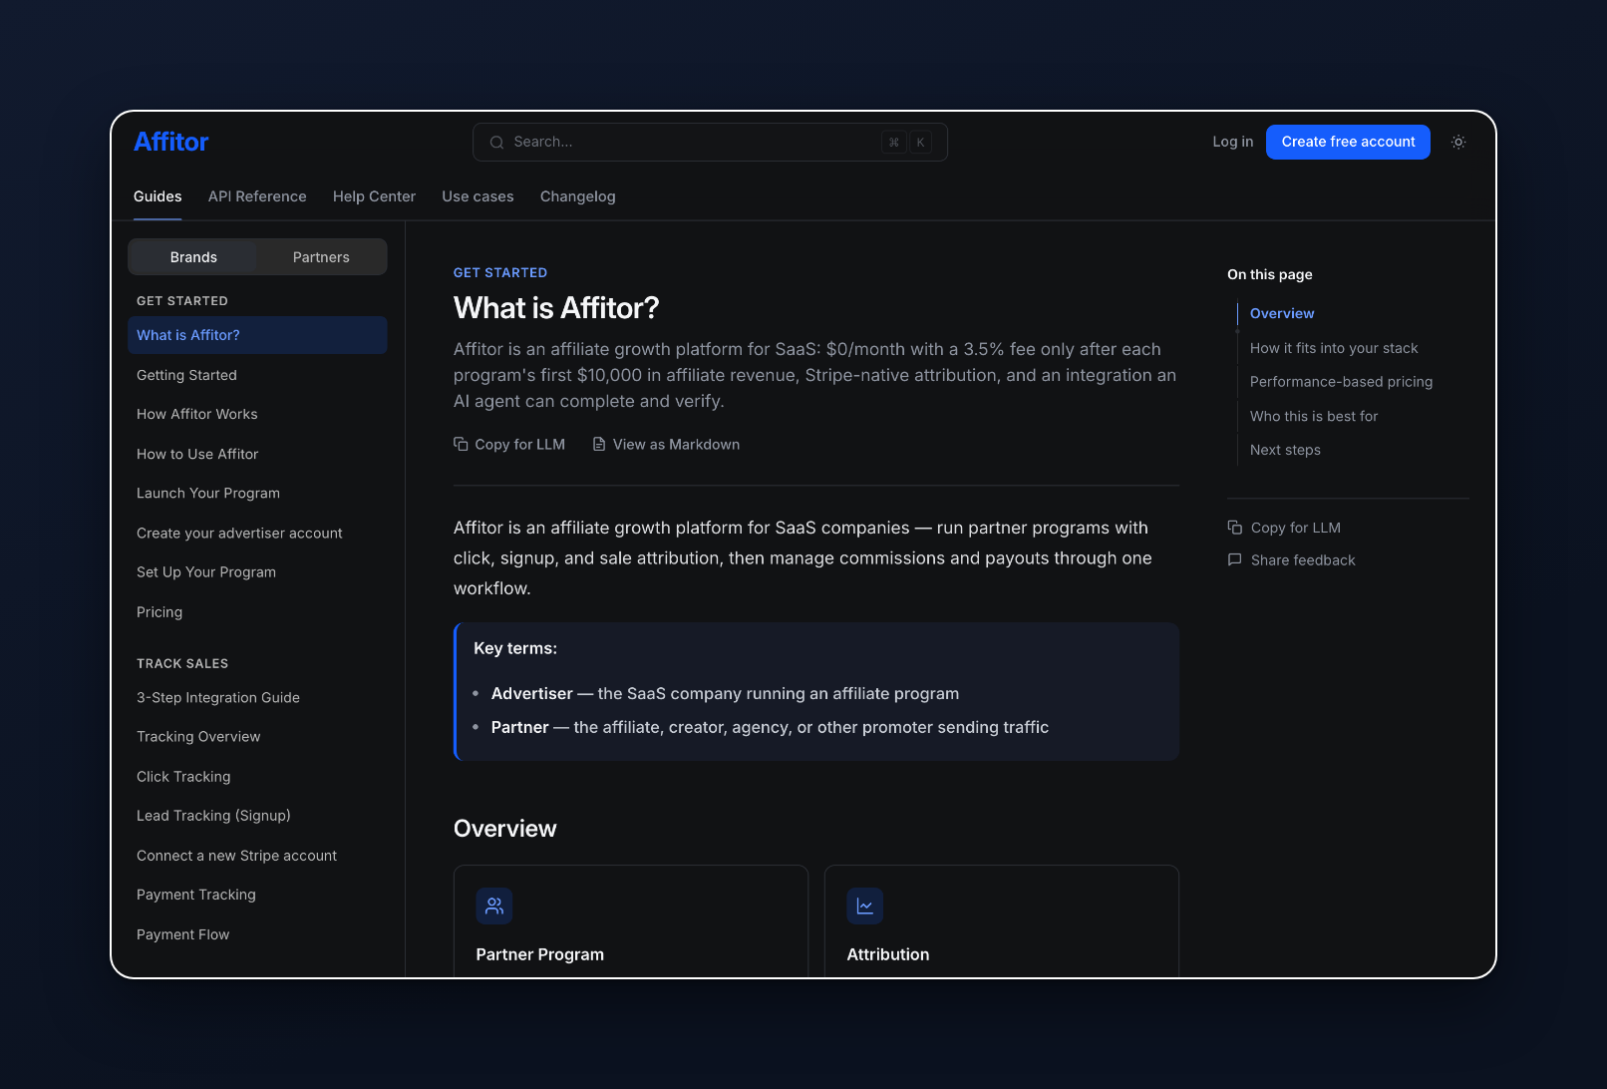Screen dimensions: 1607x1089
Task: Click the GET STARTED breadcrumb label above title
Action: coord(500,272)
